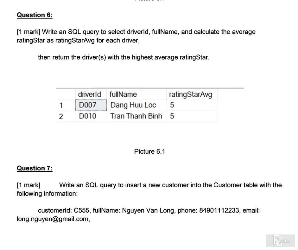Image resolution: width=298 pixels, height=250 pixels.
Task: Click the long.nguyen@gmail.com email text
Action: (x=53, y=219)
